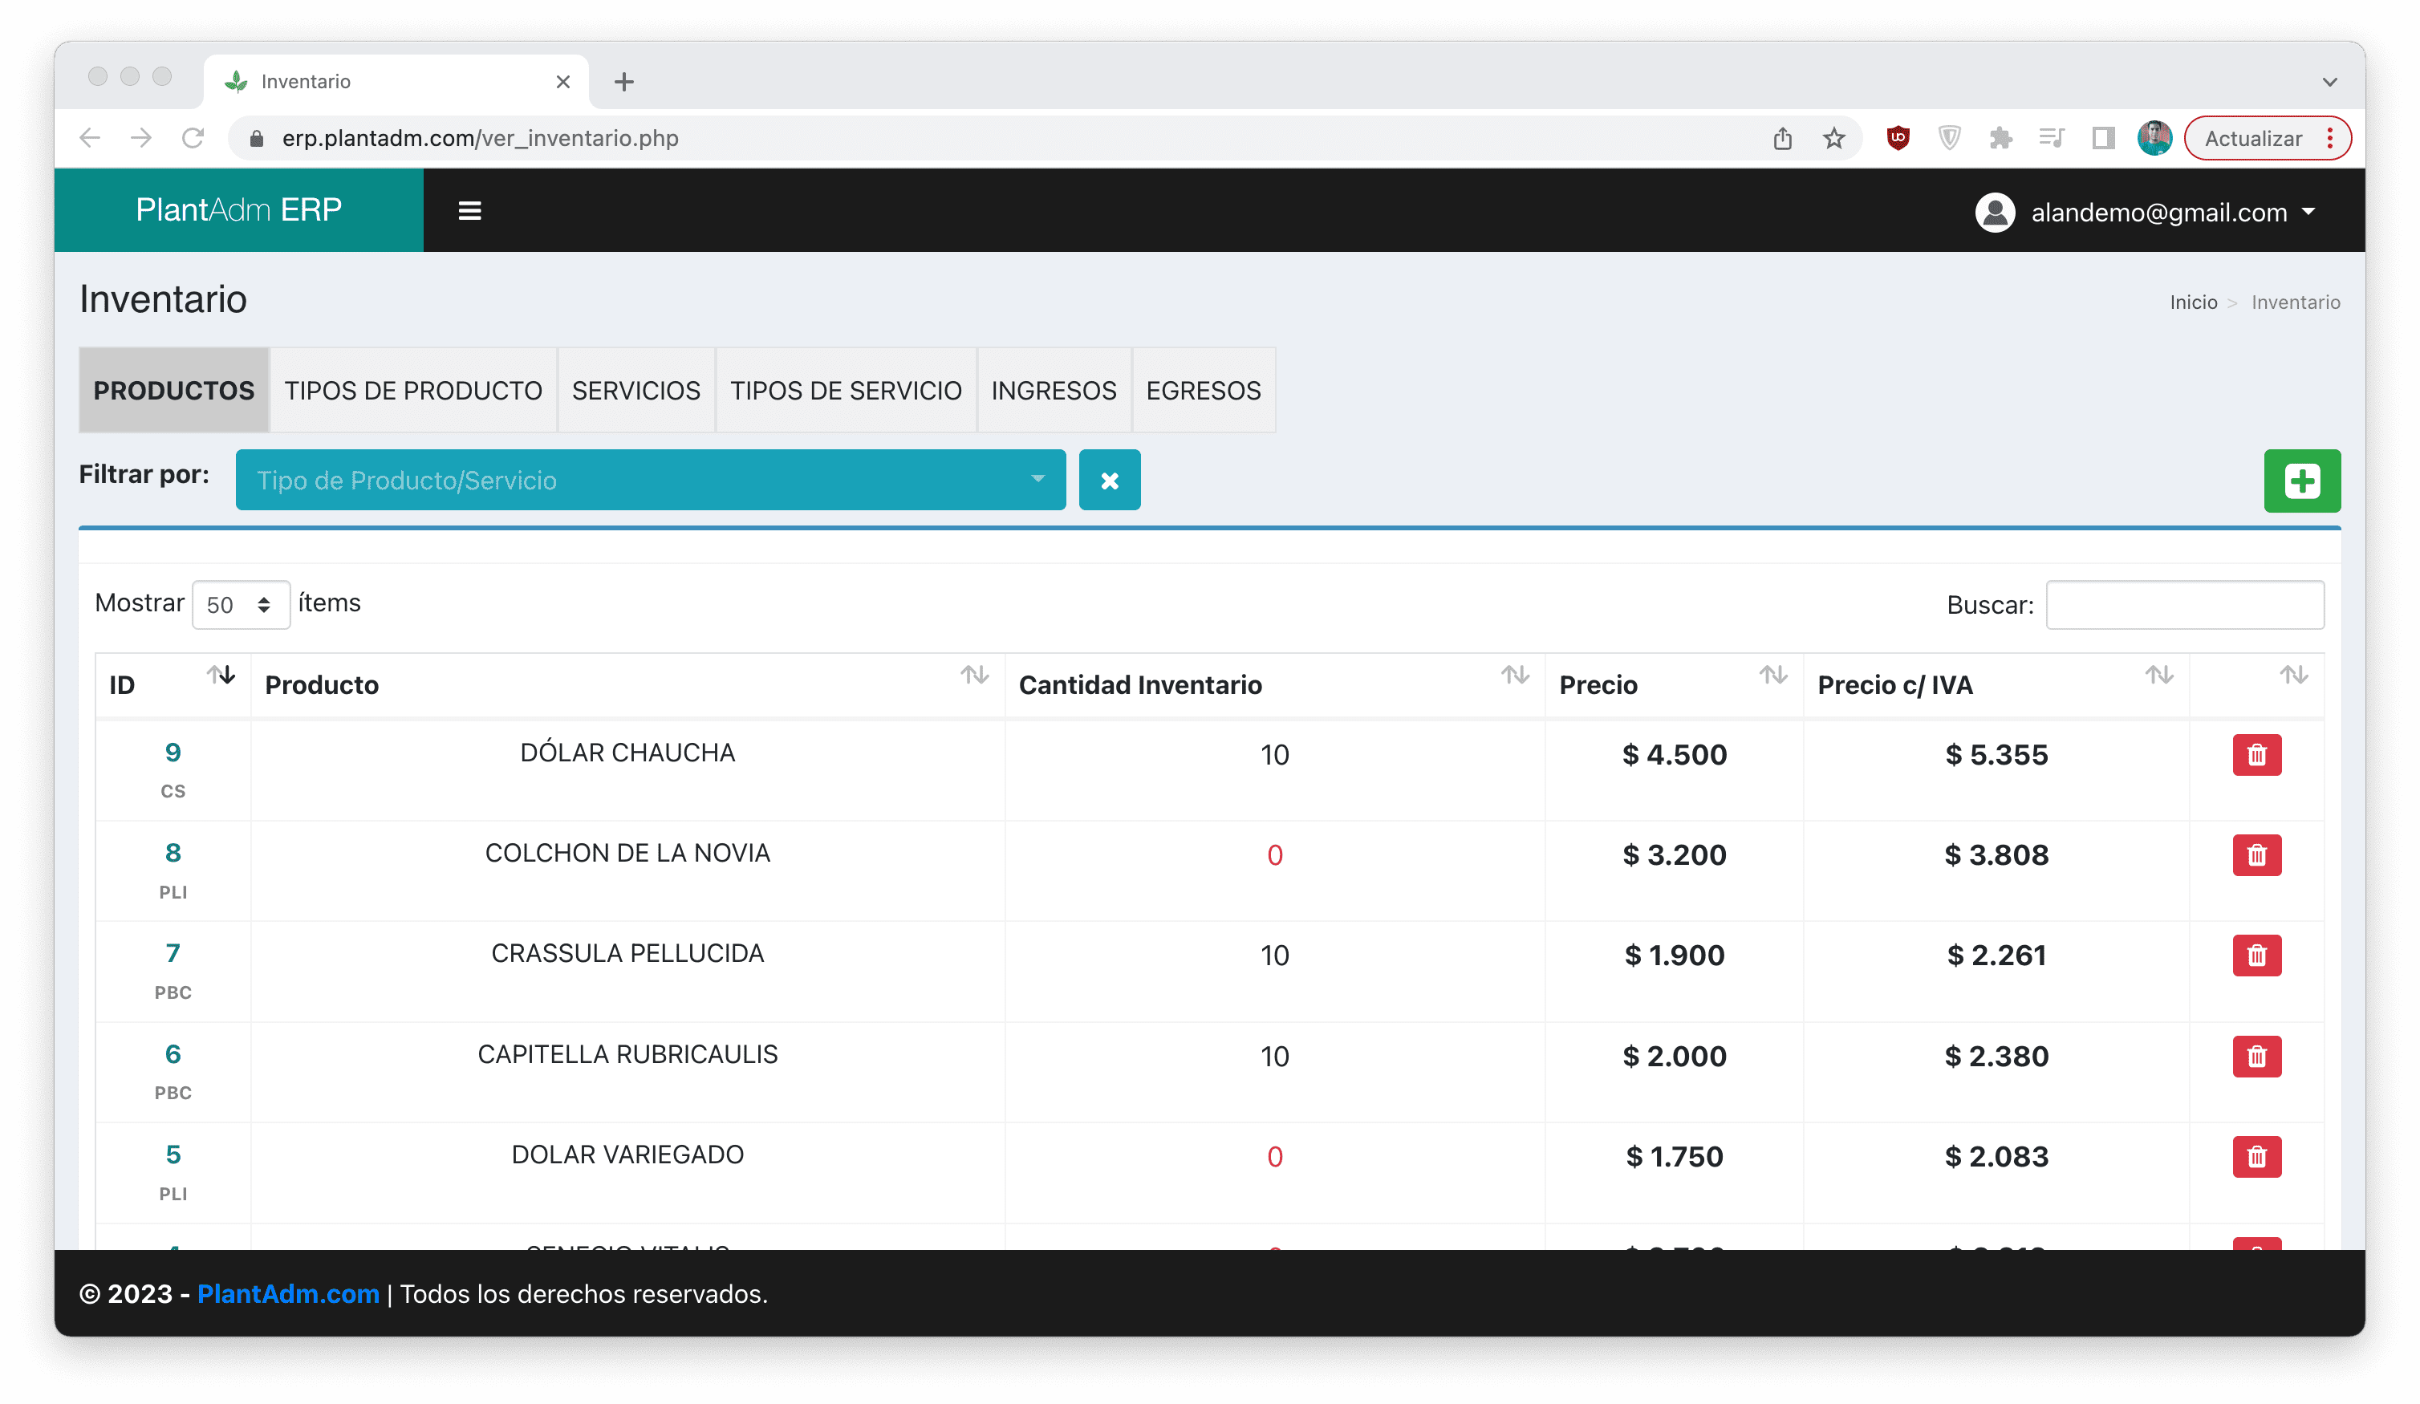Change the Mostrar items count selector

coord(240,605)
